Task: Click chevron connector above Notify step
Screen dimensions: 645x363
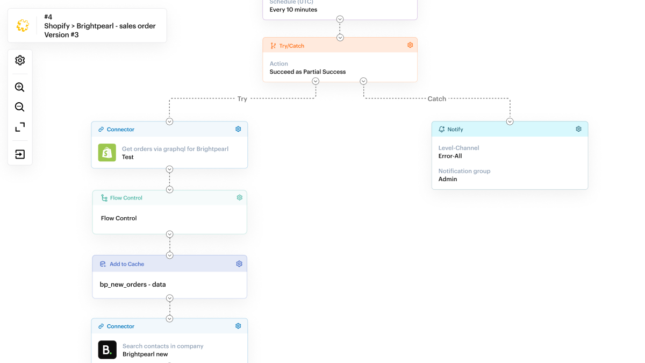Action: tap(510, 122)
